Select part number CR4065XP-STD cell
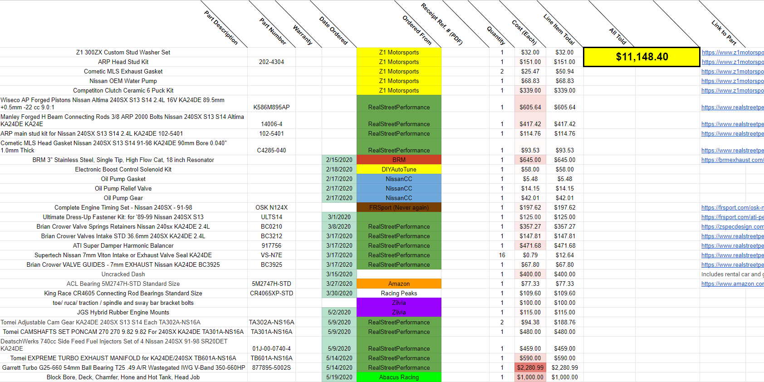The width and height of the screenshot is (764, 382). (271, 294)
